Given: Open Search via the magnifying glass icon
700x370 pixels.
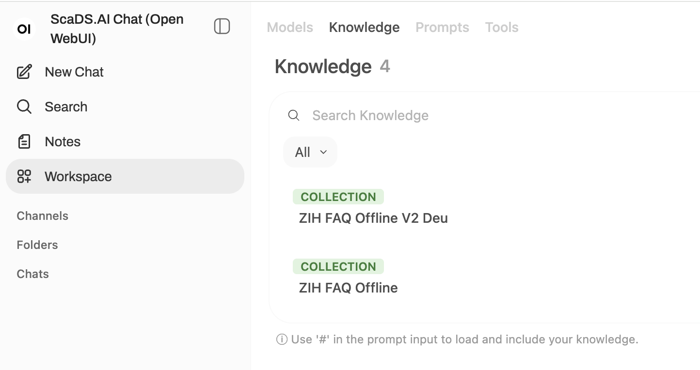Looking at the screenshot, I should (24, 107).
